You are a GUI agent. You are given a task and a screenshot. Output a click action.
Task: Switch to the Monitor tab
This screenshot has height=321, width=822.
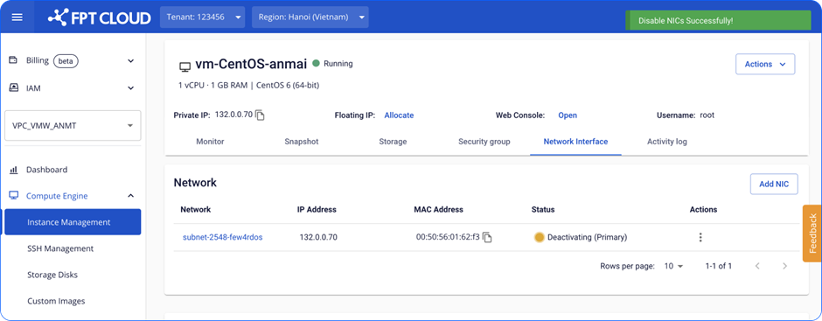210,142
